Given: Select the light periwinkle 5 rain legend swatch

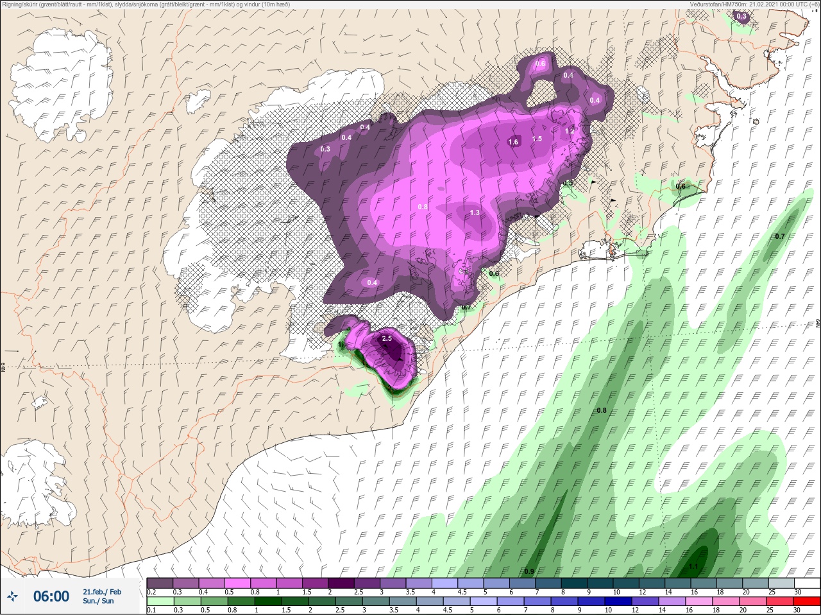Looking at the screenshot, I should coord(484,602).
